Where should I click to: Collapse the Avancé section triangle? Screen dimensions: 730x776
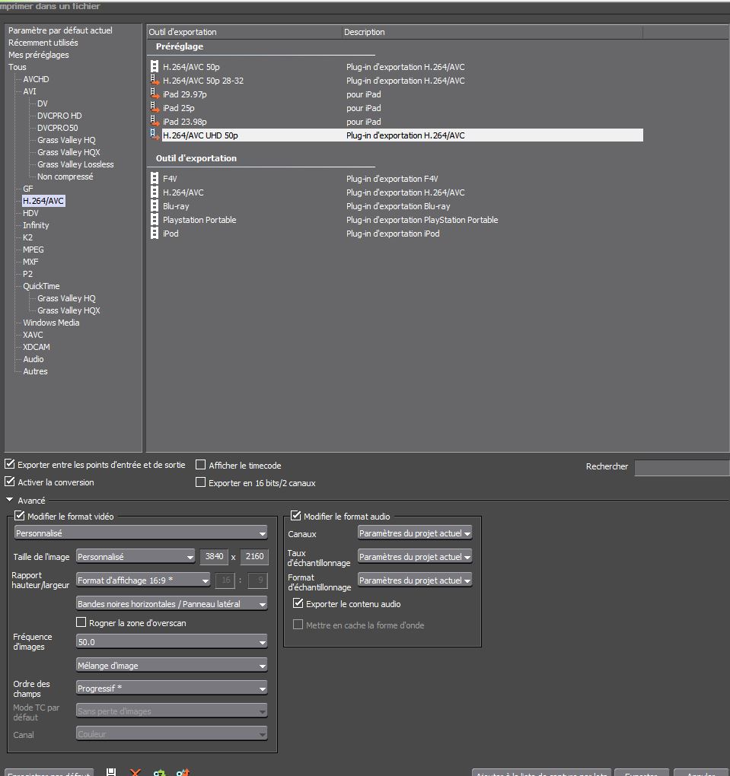(9, 500)
